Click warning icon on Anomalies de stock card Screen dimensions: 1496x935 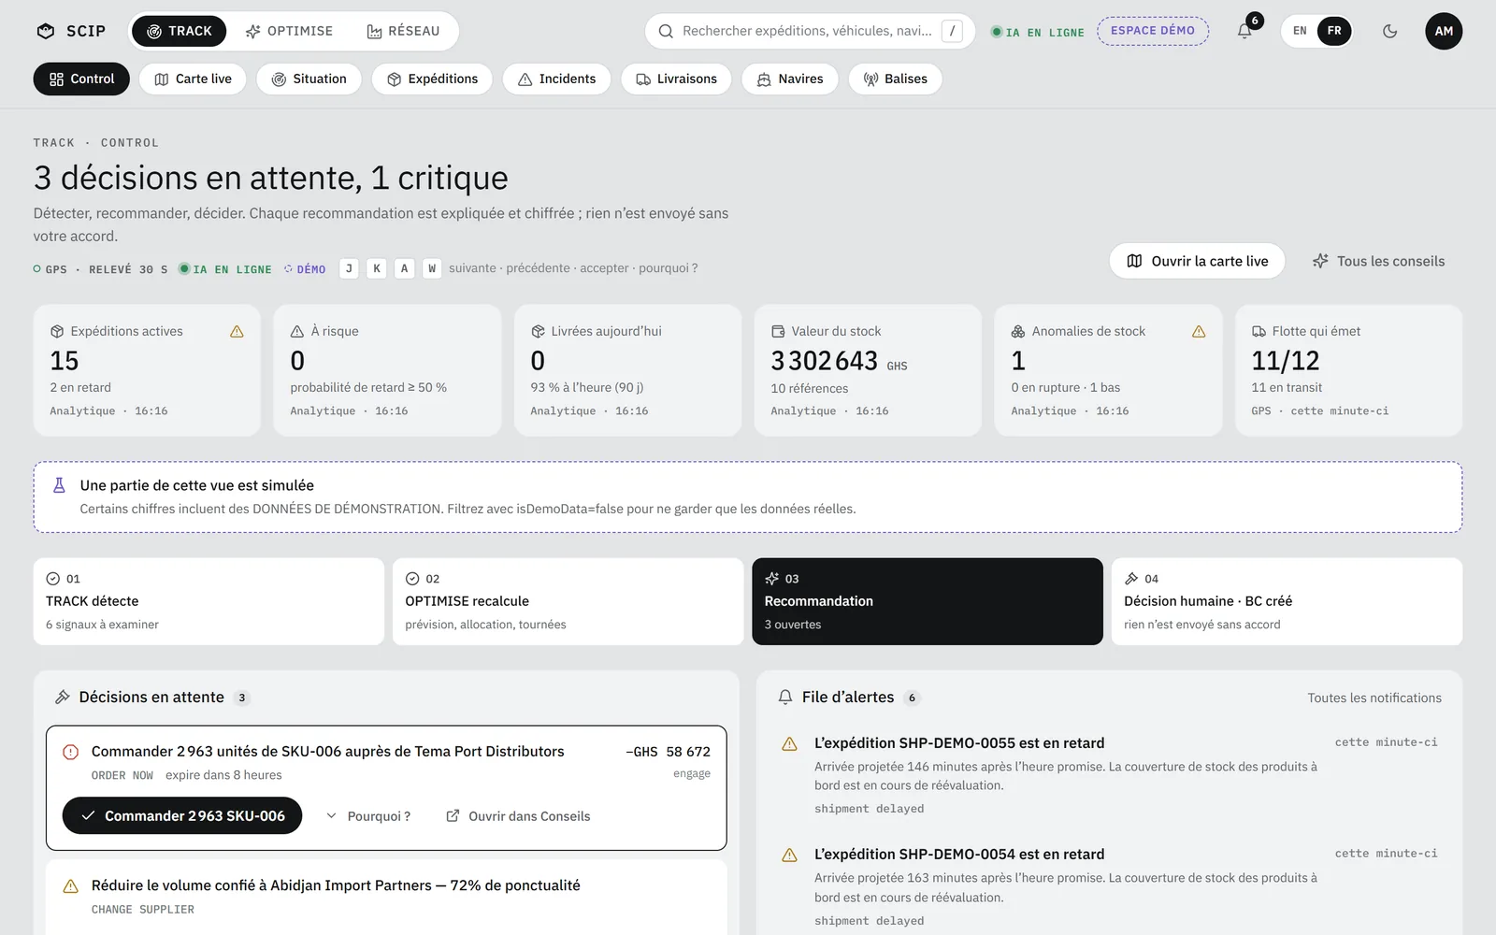coord(1199,331)
